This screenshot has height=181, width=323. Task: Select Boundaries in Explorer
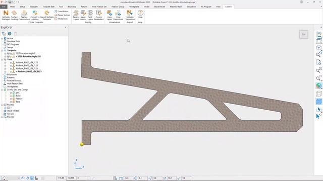(x=12, y=74)
